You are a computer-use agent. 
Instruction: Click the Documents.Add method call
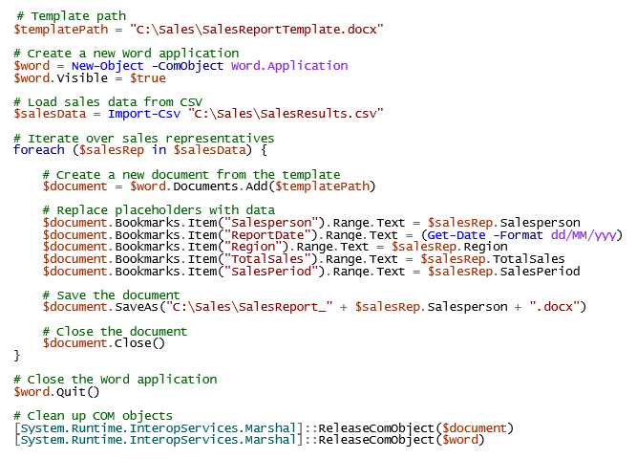coord(274,186)
